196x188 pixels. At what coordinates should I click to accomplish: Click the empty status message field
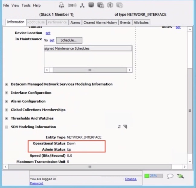pos(86,173)
